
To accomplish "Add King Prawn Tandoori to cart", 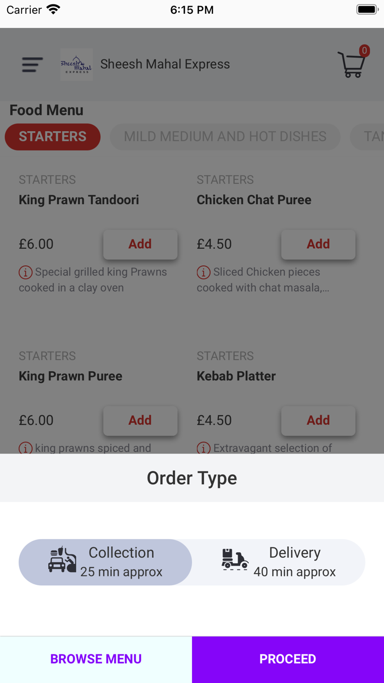I will point(140,244).
